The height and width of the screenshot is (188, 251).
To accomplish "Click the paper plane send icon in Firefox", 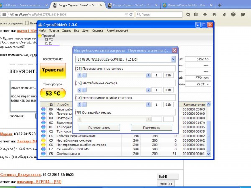I will click(224, 15).
